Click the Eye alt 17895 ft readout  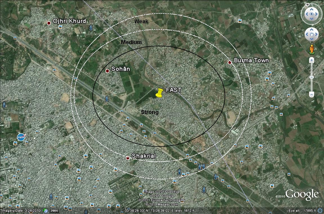(x=302, y=211)
